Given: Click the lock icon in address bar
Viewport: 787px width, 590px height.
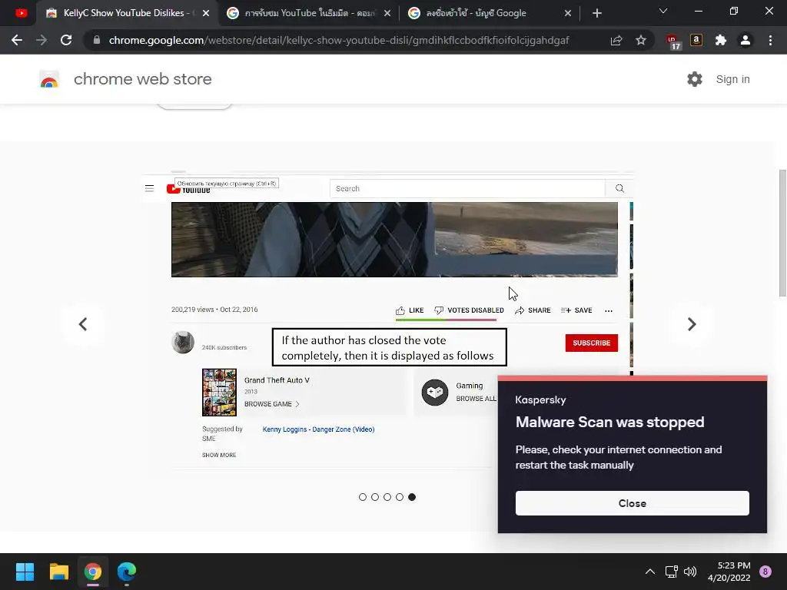Looking at the screenshot, I should (x=97, y=40).
